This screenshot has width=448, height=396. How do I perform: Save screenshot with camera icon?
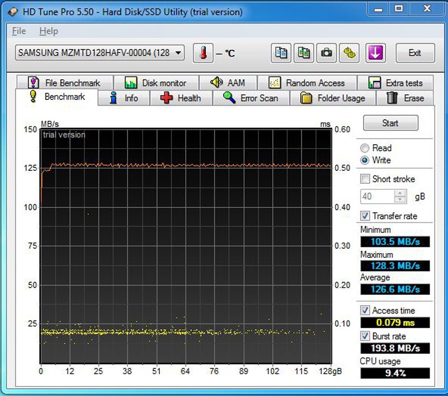327,53
